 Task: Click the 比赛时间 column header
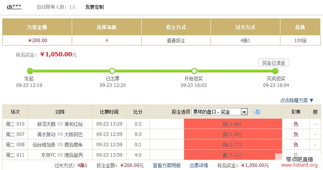click(x=109, y=112)
